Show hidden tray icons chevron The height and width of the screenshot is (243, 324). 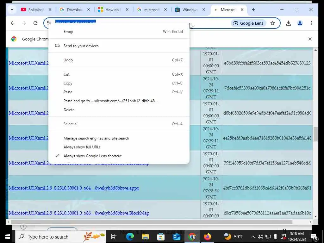point(252,237)
